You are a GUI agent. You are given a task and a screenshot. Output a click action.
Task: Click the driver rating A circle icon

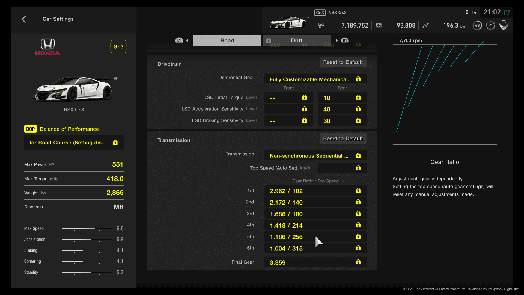point(490,25)
